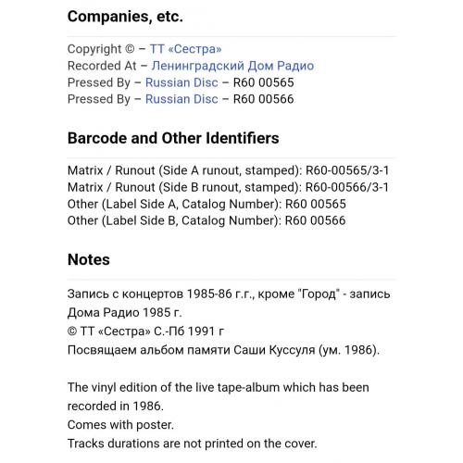Open Russian Disc link beside R60 00565
463x463 pixels.
click(x=181, y=82)
